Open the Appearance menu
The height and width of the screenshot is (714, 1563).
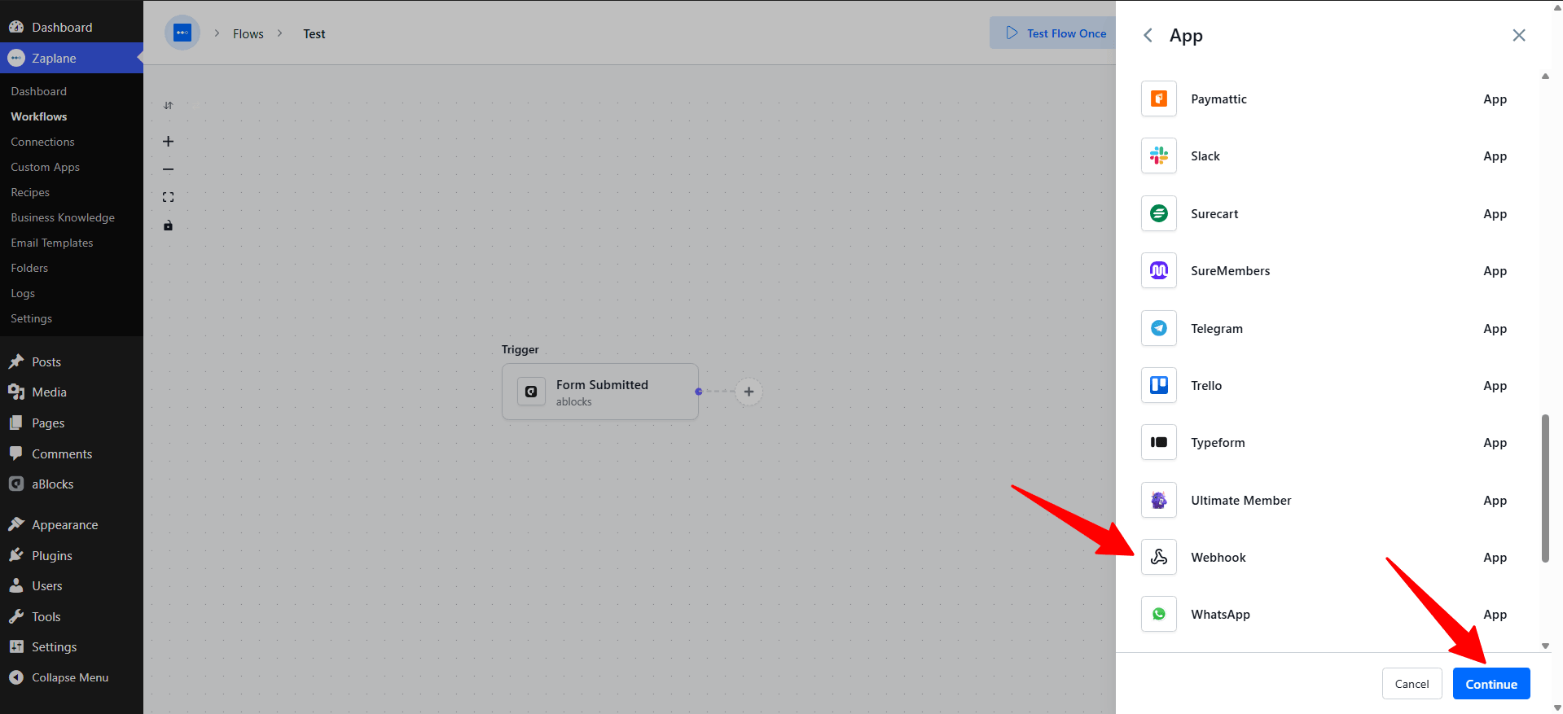tap(72, 524)
